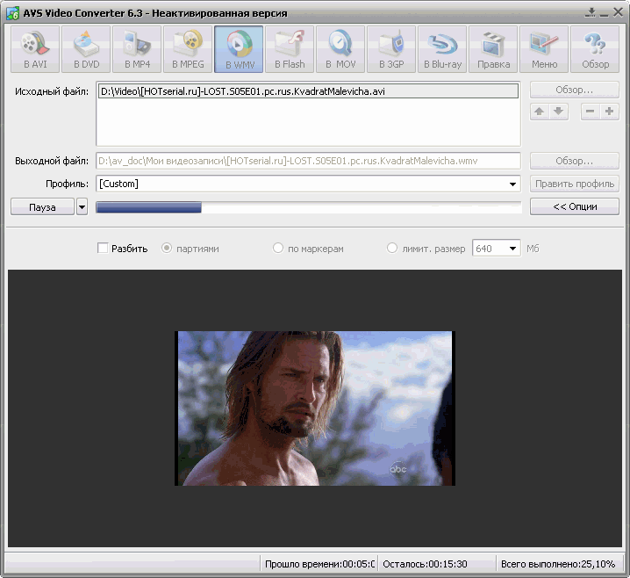Select the В MOV QuickTime format

pos(340,49)
